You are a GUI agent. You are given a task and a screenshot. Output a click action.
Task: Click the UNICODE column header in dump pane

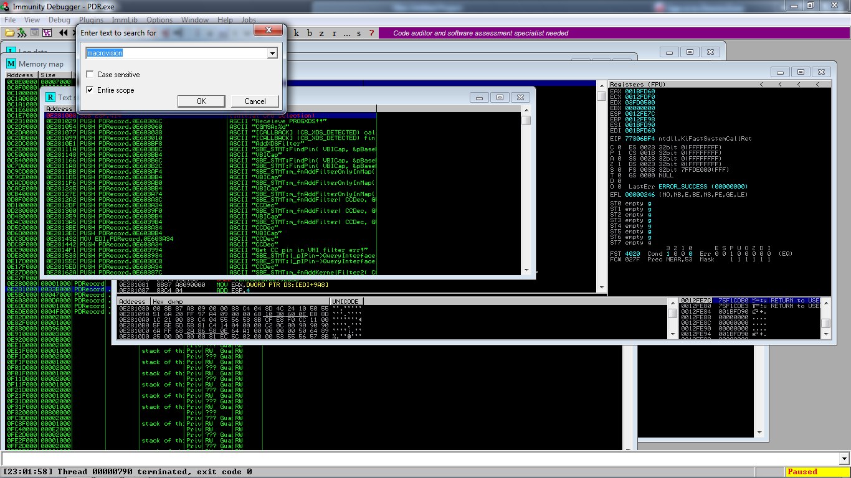click(x=346, y=301)
